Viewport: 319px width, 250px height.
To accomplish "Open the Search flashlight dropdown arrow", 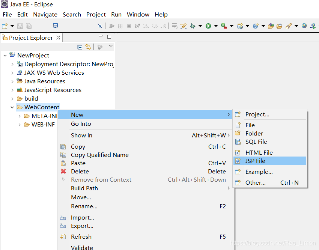I will click(296, 26).
